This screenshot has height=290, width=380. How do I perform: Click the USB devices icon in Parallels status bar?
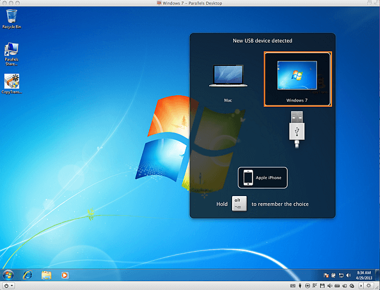[300, 286]
